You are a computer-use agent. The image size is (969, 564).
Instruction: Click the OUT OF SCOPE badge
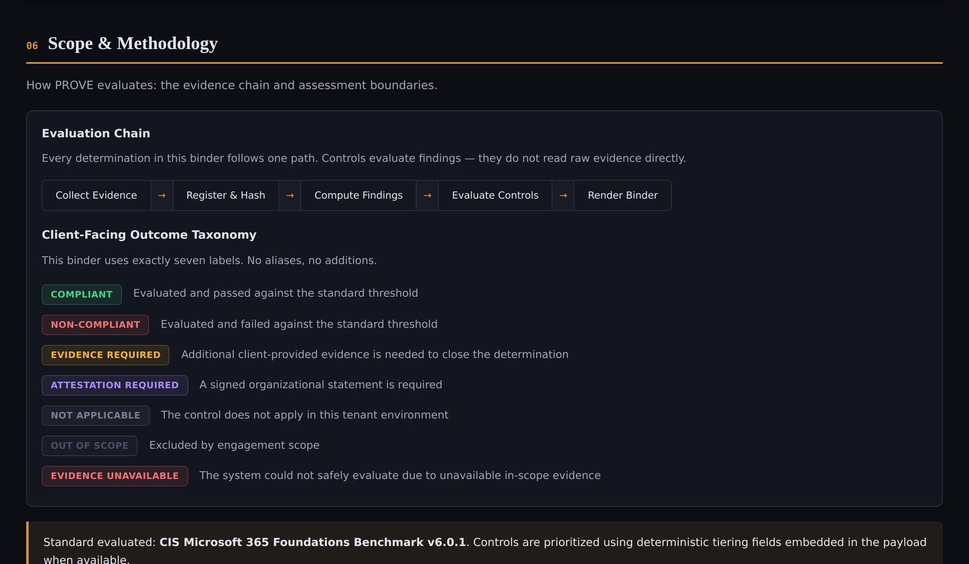coord(89,445)
